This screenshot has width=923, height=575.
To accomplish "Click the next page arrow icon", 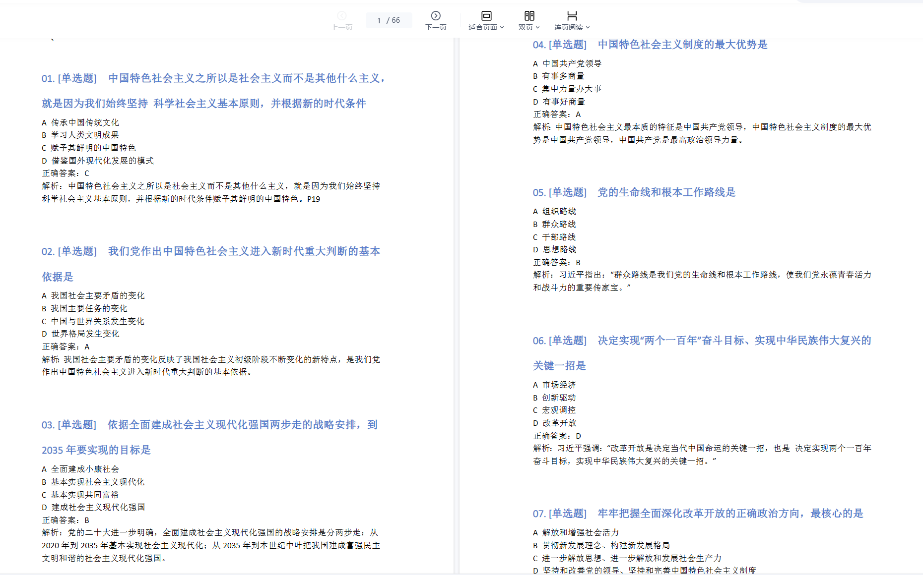I will click(x=436, y=16).
